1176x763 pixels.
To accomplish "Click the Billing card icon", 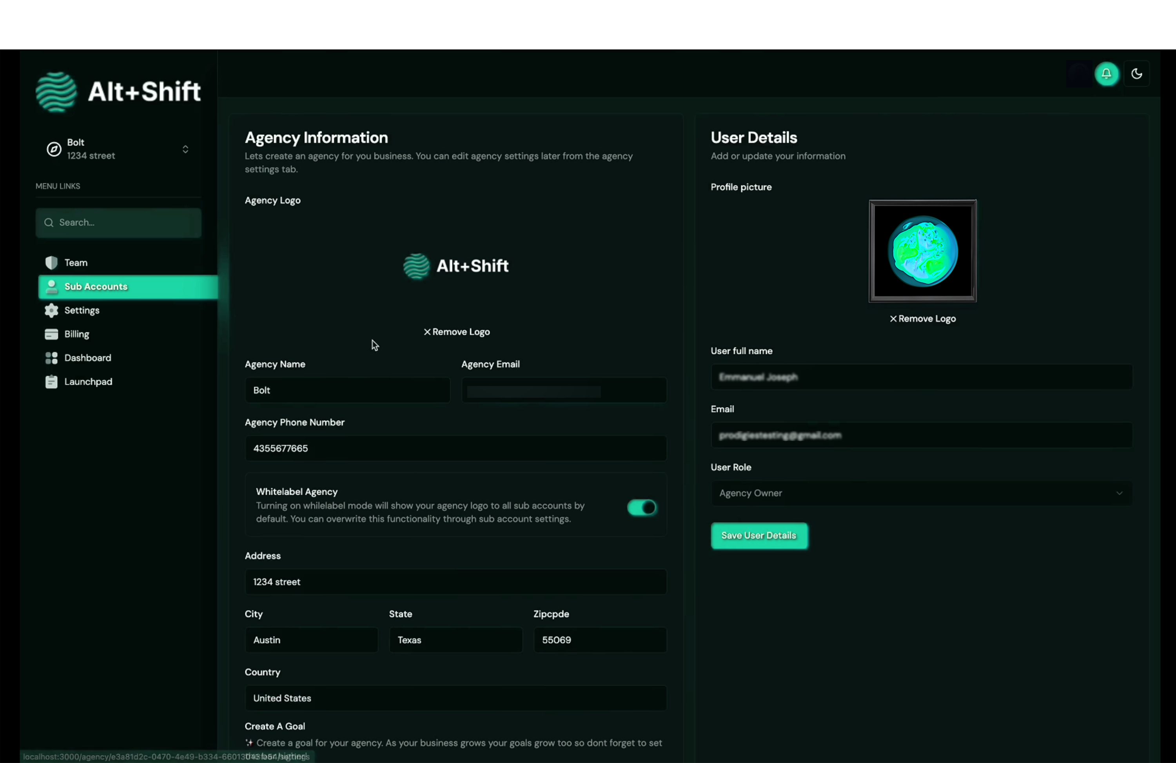I will pyautogui.click(x=51, y=334).
